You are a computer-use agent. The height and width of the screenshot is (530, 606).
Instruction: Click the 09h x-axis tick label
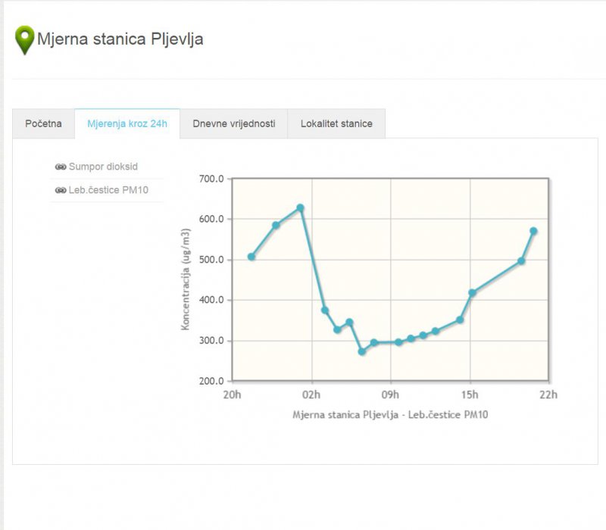[x=390, y=394]
